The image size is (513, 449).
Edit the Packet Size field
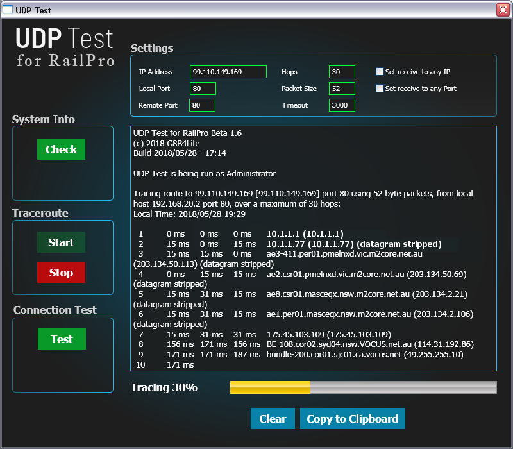[342, 89]
